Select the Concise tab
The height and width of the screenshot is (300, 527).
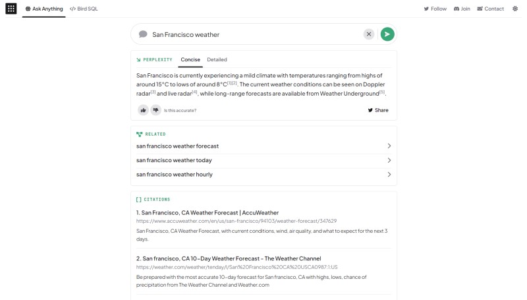pos(190,59)
